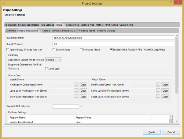Select the Native tab

coord(59,25)
